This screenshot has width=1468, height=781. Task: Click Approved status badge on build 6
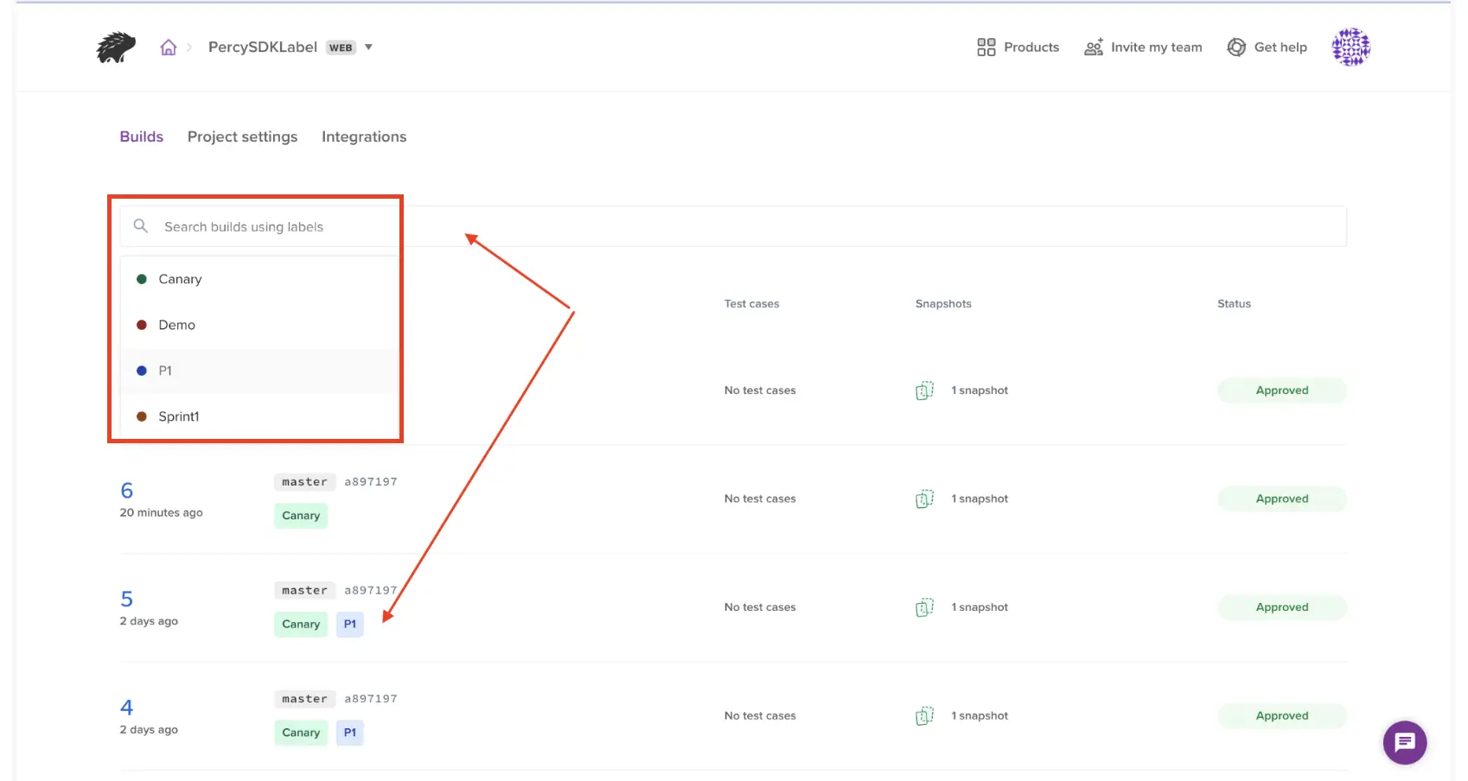pyautogui.click(x=1281, y=499)
